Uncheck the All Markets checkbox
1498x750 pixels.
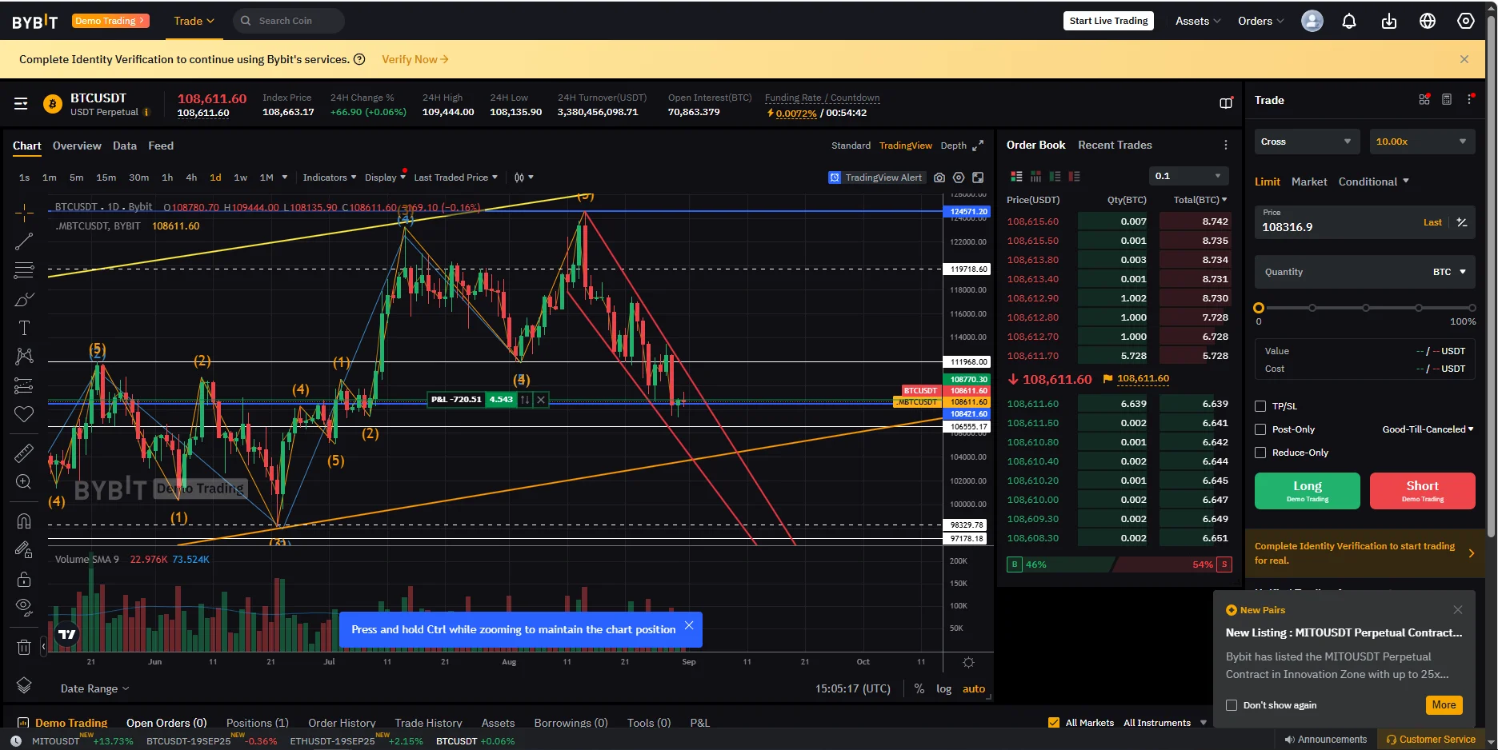[x=1054, y=723]
